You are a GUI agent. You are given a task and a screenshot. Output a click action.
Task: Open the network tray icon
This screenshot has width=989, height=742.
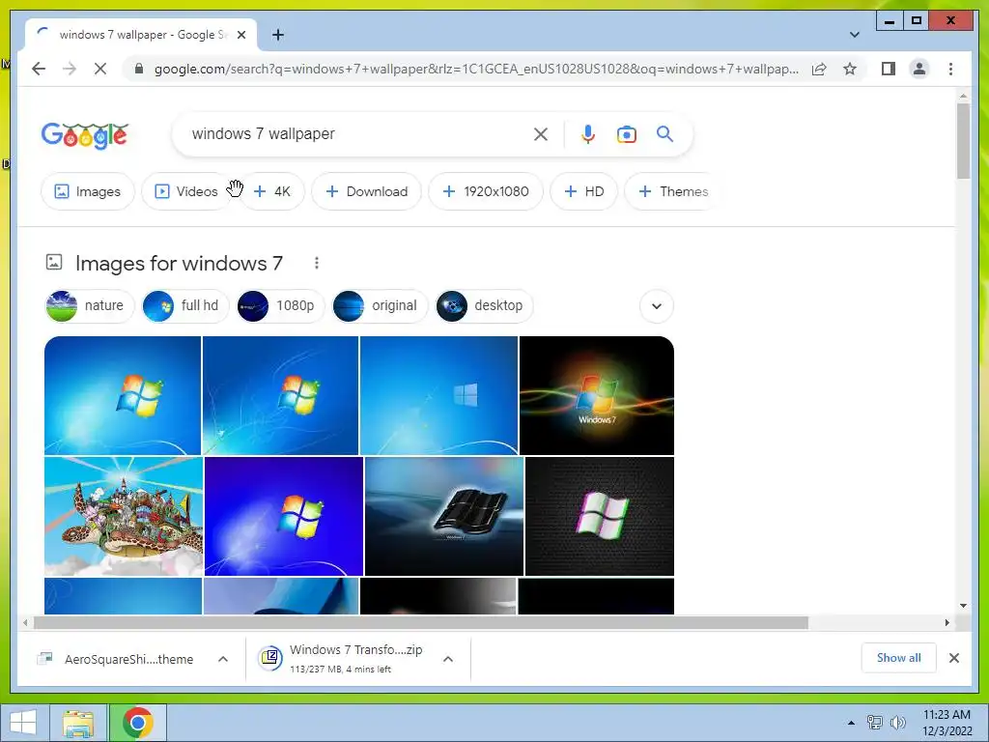874,723
